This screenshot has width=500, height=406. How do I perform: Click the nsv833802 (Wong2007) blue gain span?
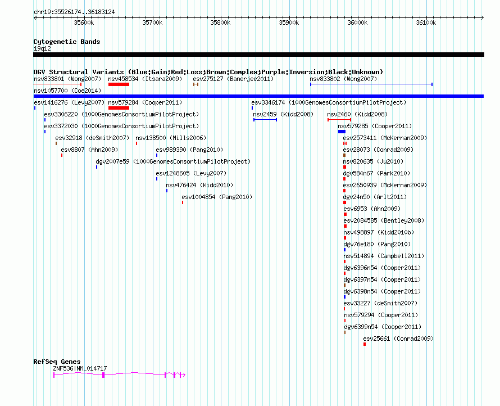pos(371,84)
